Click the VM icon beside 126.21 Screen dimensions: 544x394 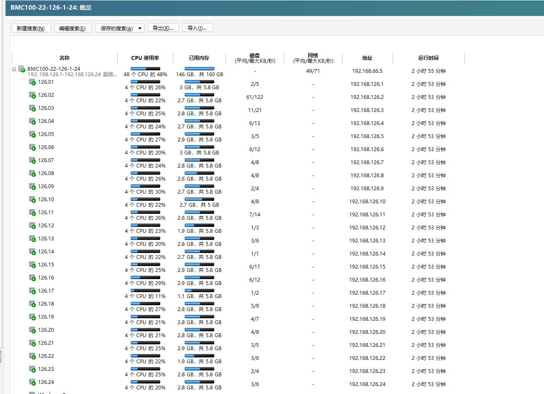pos(32,343)
